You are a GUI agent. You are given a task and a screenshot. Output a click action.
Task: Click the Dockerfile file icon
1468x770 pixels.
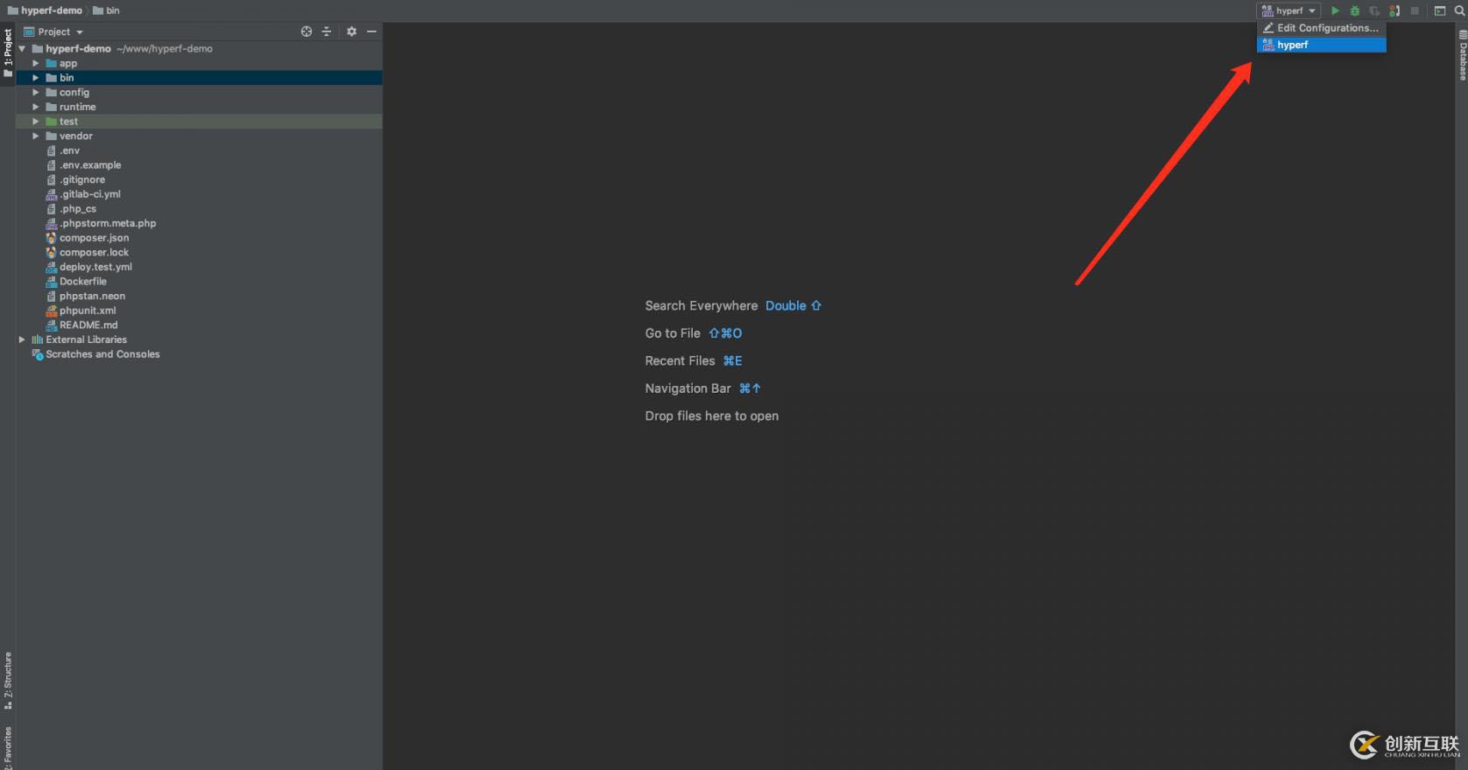51,282
